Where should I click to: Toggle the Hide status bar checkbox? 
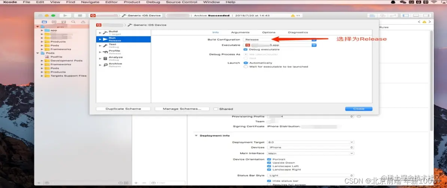[x=269, y=181]
